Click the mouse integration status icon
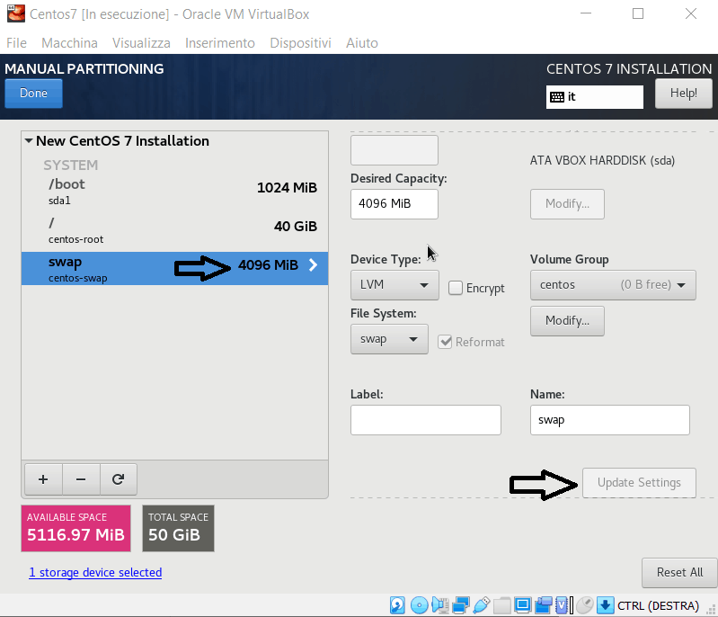The height and width of the screenshot is (617, 718). coord(585,605)
